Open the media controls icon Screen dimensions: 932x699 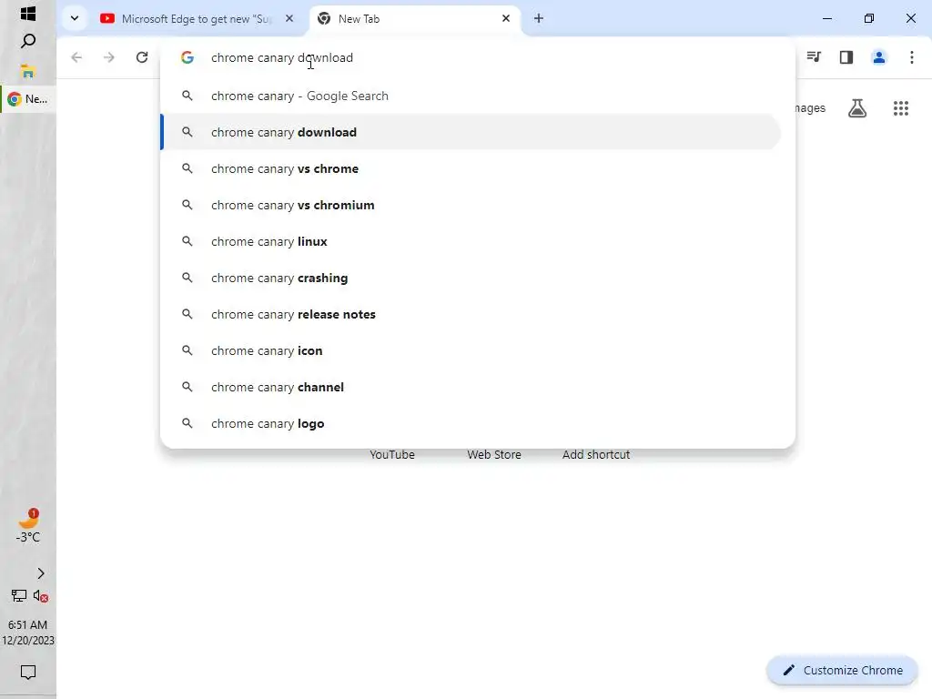coord(814,57)
